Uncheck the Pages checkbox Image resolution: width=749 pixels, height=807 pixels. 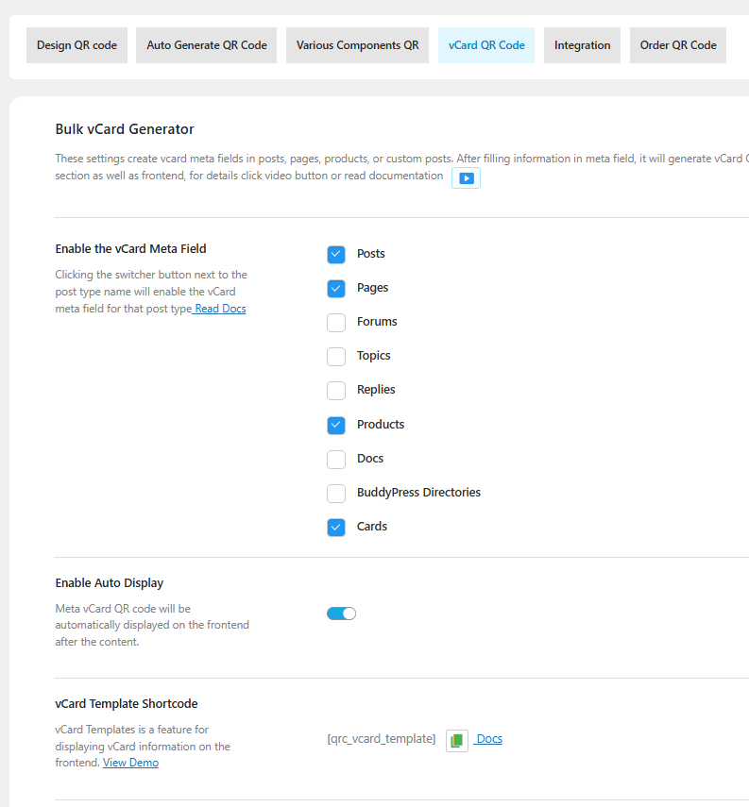tap(336, 288)
